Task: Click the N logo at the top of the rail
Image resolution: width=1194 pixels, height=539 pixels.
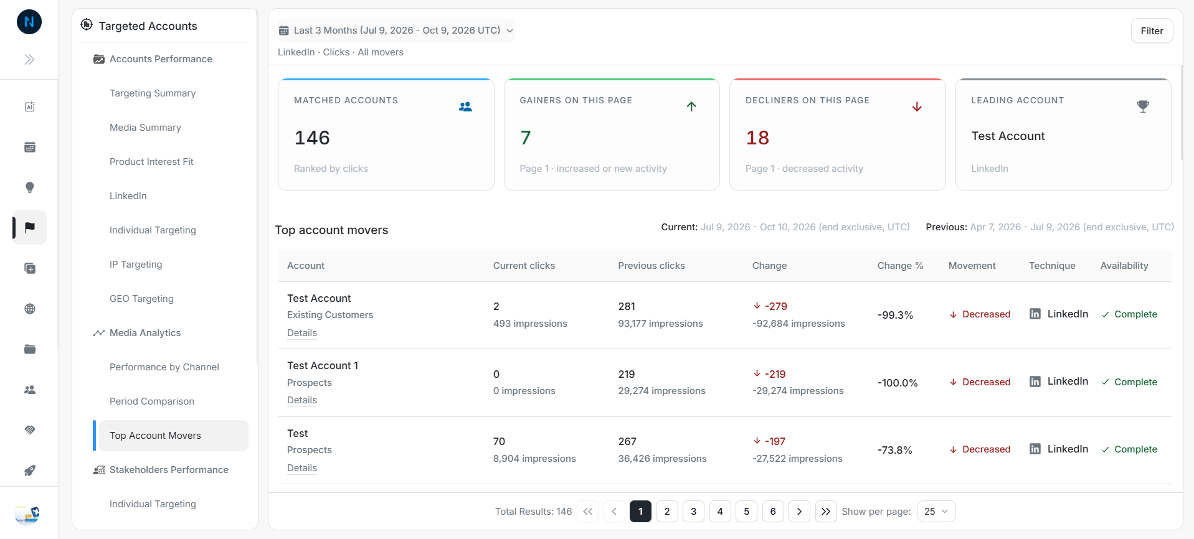Action: pos(29,22)
